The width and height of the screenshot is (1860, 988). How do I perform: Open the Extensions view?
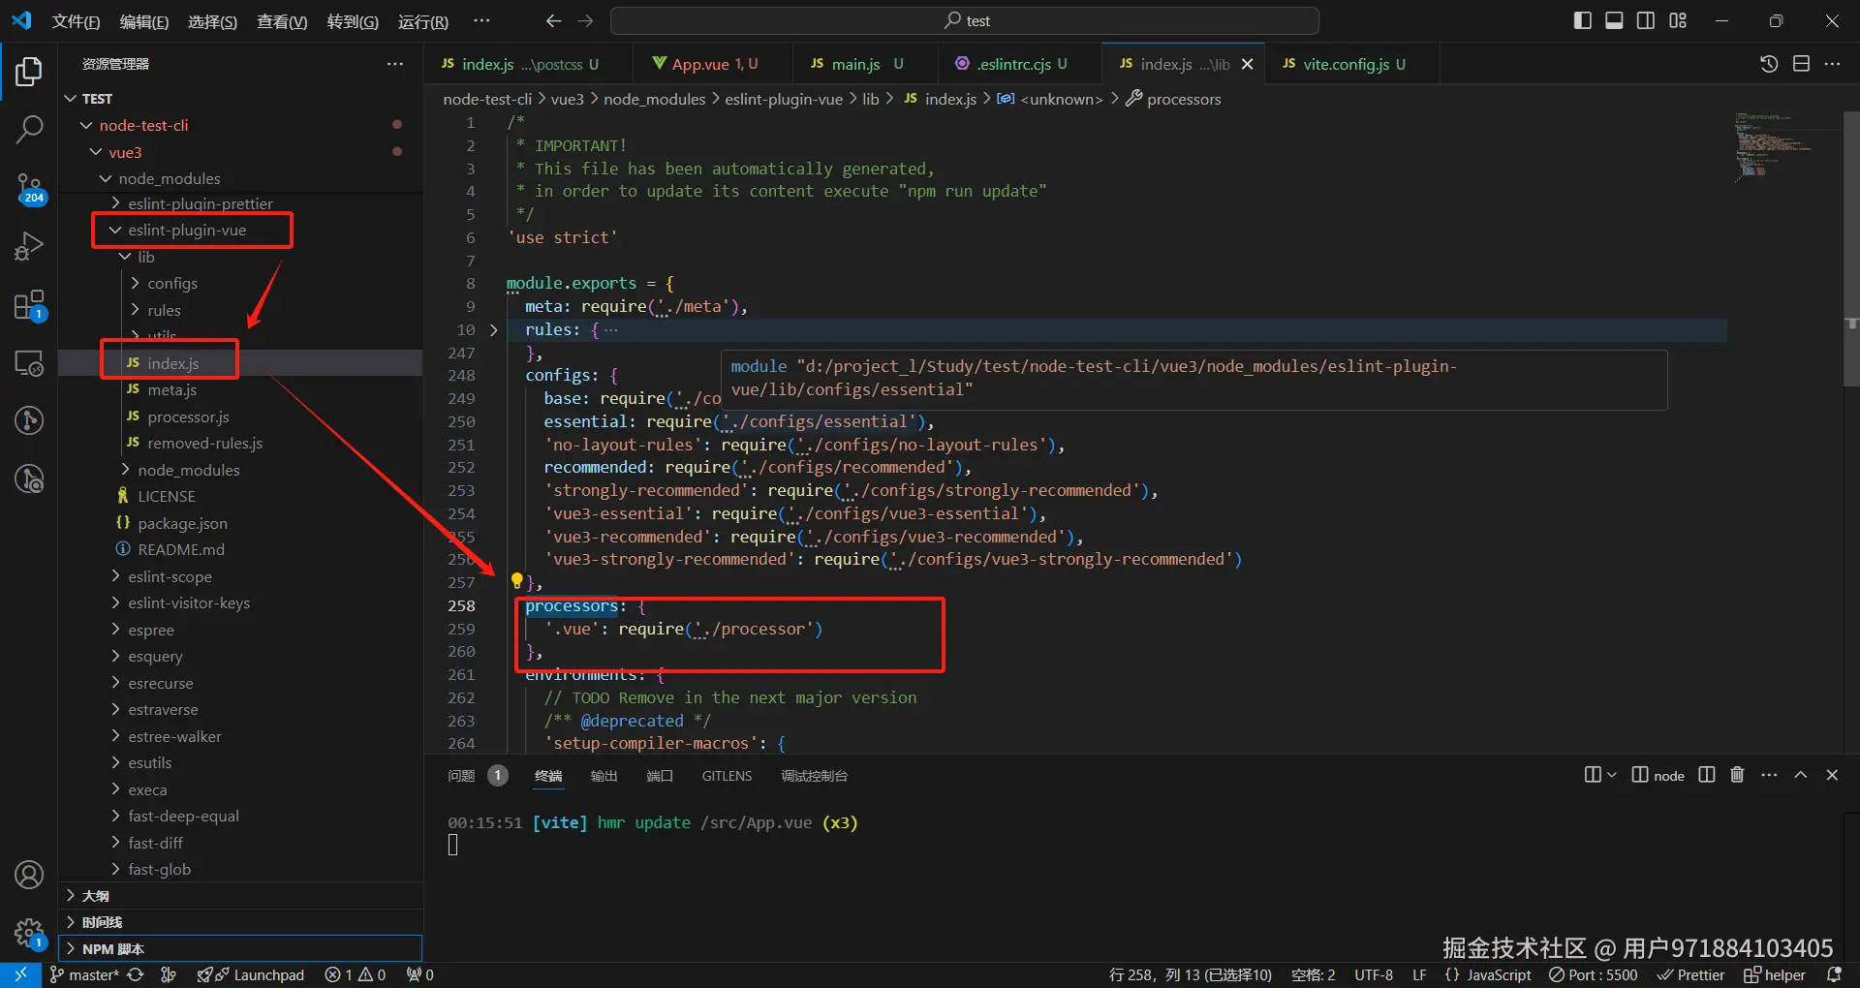[x=29, y=305]
